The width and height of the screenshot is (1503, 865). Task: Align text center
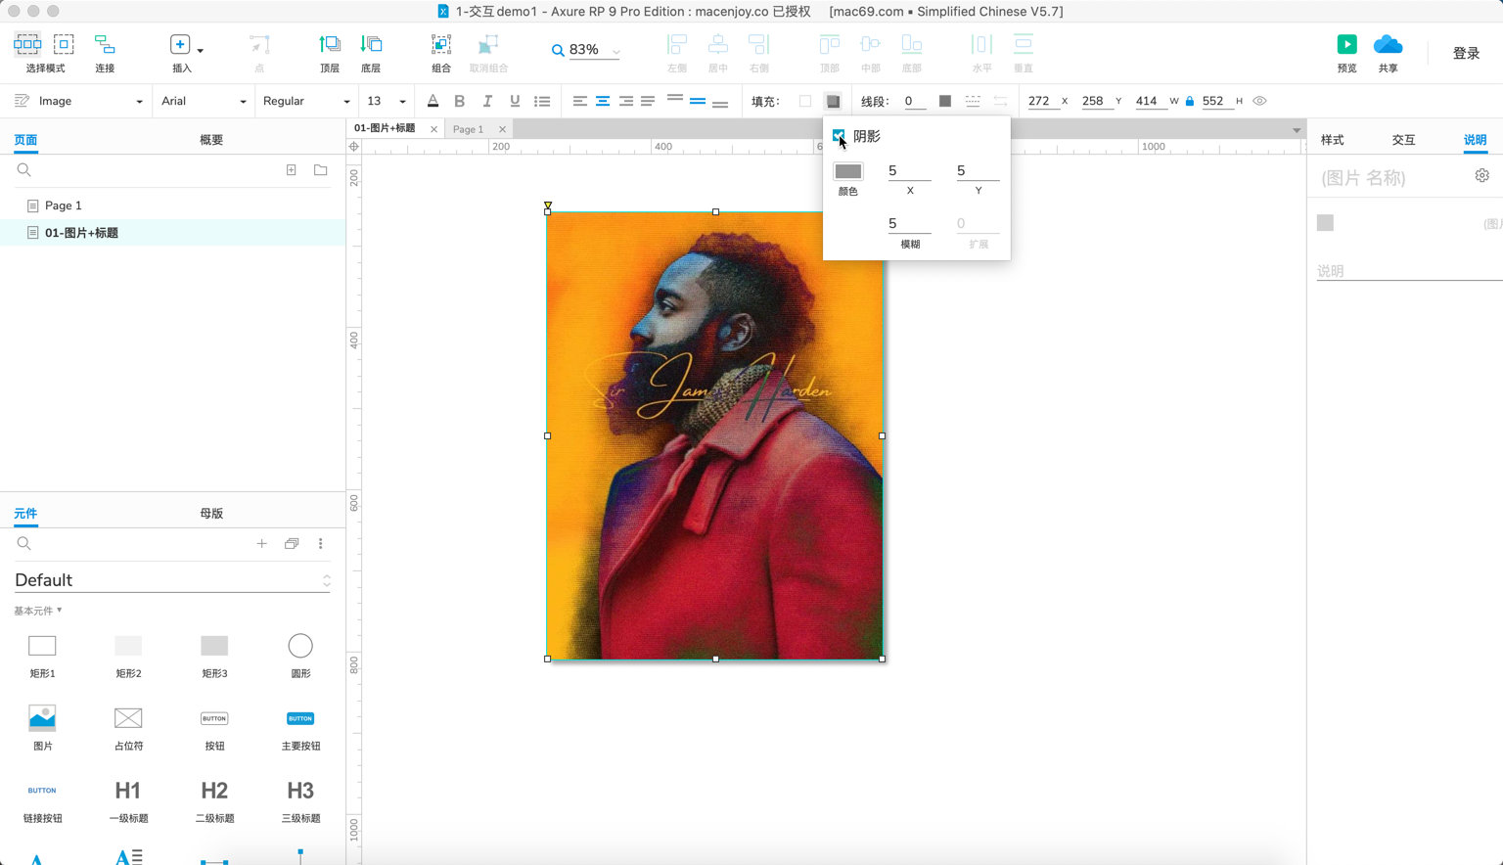[603, 101]
